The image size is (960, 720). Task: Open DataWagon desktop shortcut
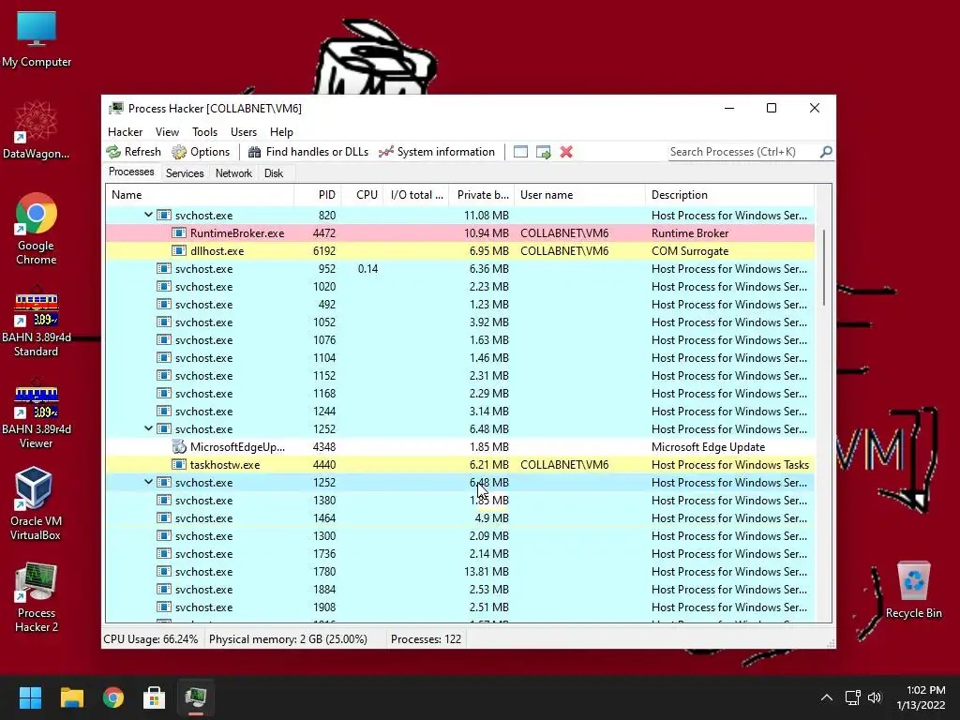(x=37, y=130)
